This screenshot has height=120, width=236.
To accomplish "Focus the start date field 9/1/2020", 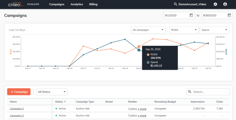I will coord(179,15).
